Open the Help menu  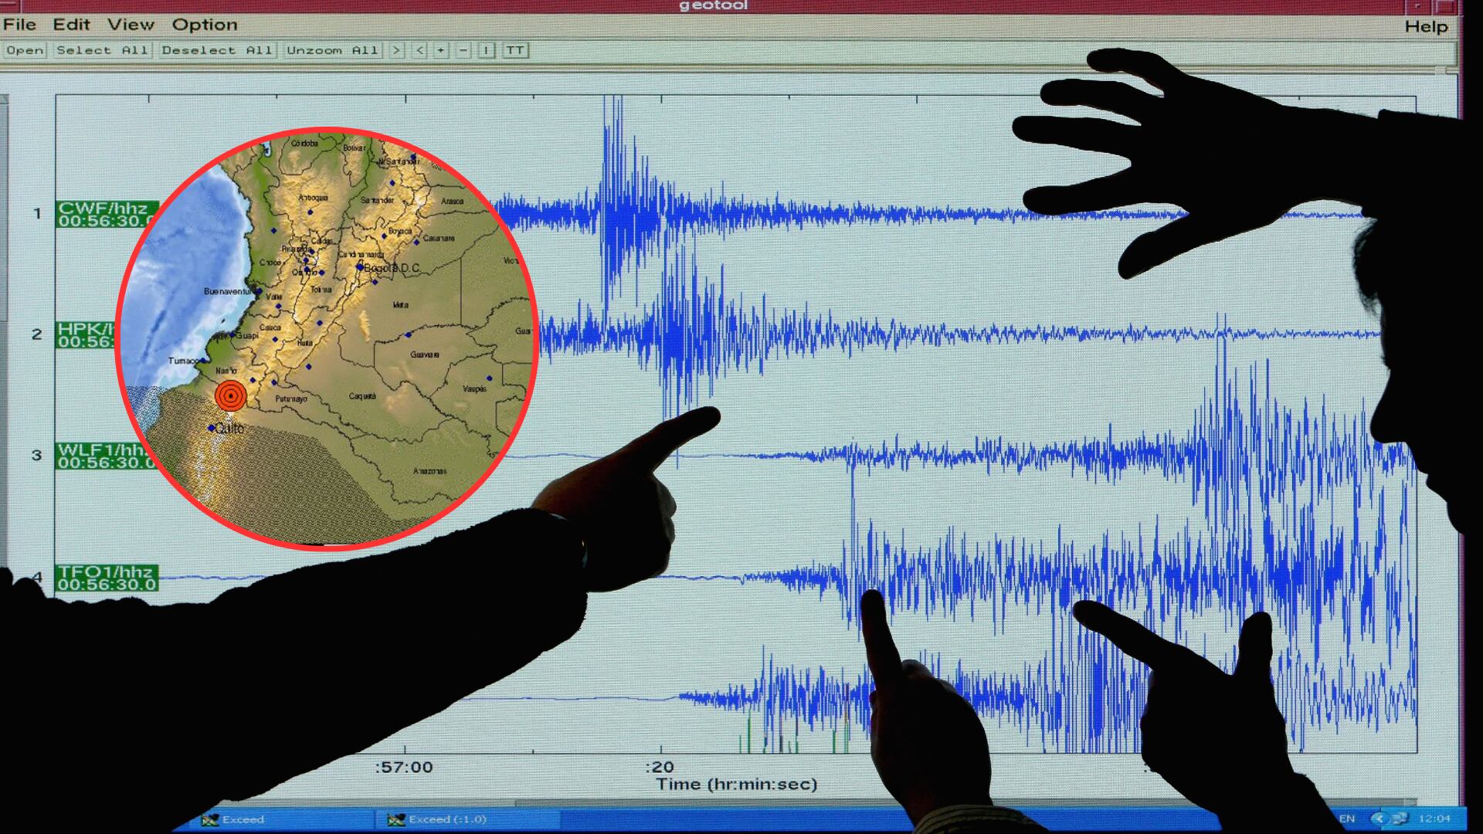pyautogui.click(x=1427, y=24)
